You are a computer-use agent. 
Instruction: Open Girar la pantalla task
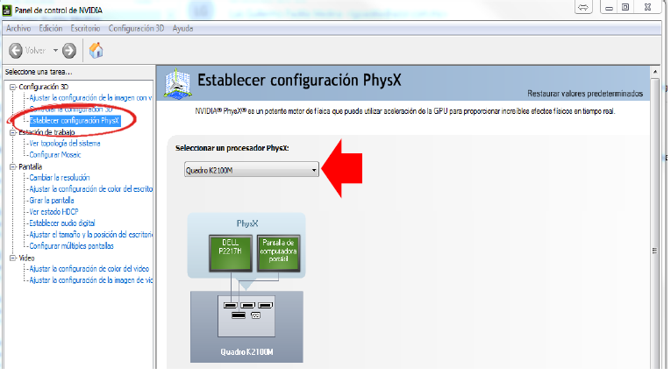point(52,201)
